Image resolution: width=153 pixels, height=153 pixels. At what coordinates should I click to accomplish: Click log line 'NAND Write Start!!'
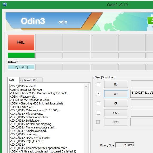click(x=30, y=138)
